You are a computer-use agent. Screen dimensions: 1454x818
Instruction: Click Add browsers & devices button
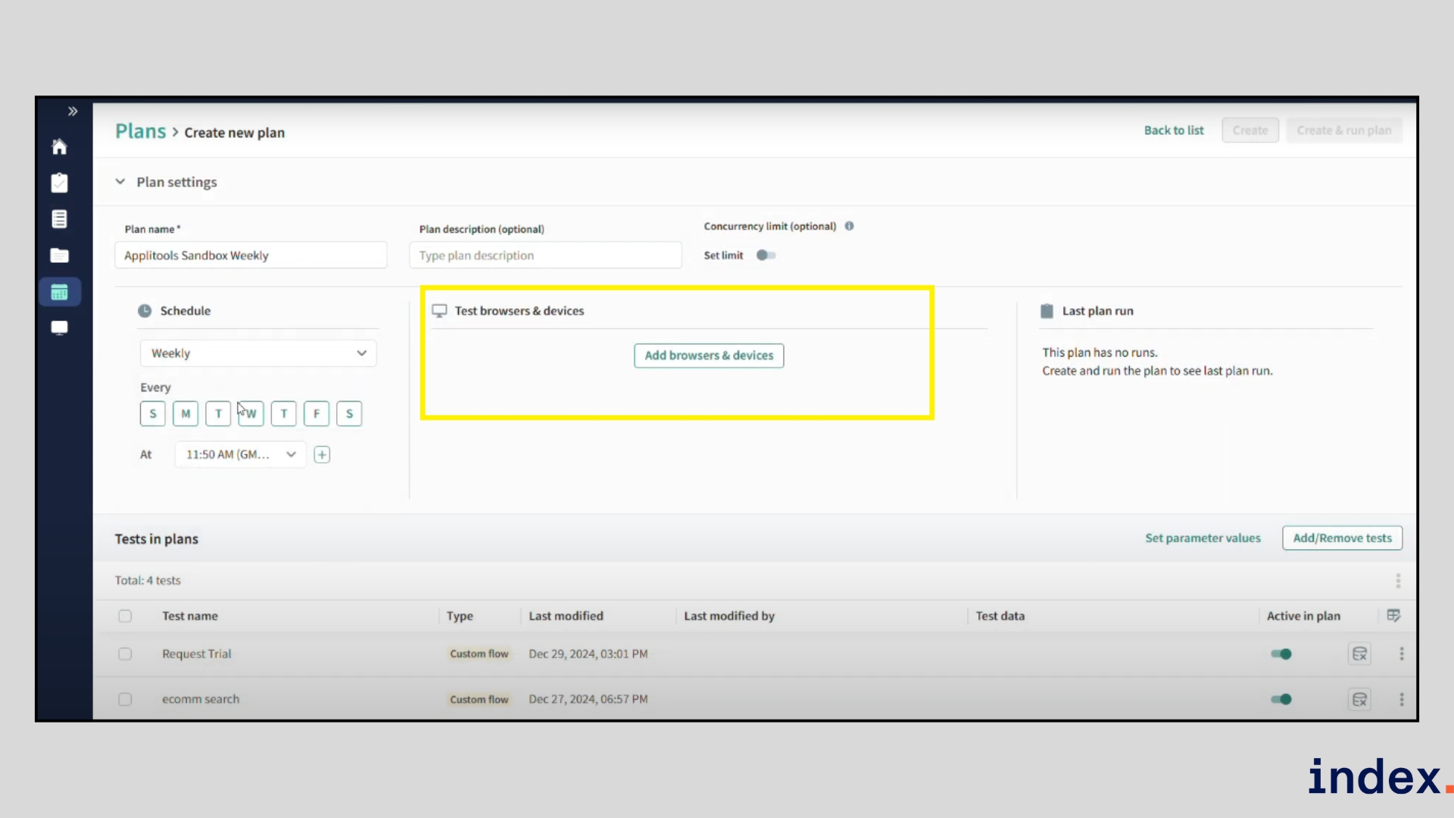pyautogui.click(x=709, y=355)
